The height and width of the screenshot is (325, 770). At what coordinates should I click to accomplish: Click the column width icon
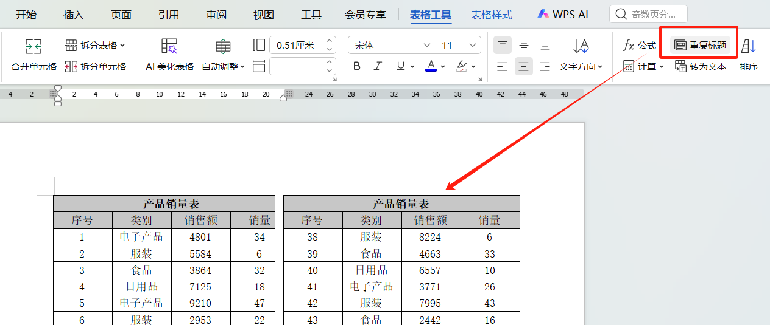(259, 66)
